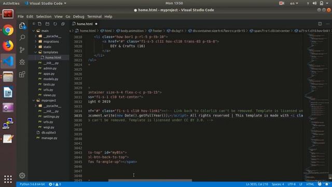Open manage.py in the explorer
Screen dimensions: 332x187
click(x=49, y=138)
